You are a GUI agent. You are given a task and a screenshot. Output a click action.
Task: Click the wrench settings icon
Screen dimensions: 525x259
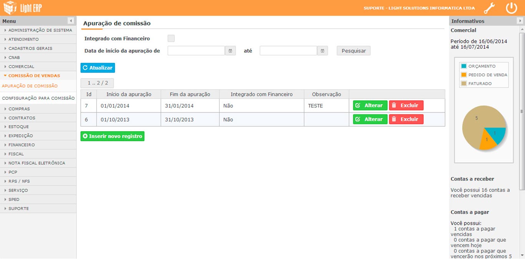coord(489,8)
